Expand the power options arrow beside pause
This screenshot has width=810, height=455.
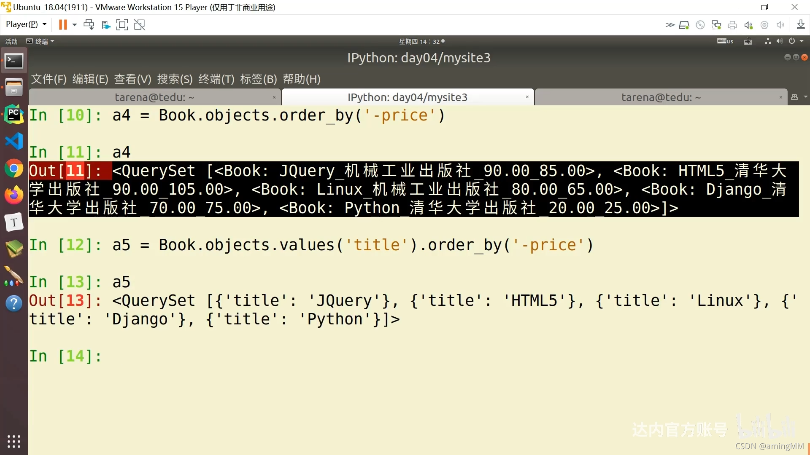[x=75, y=25]
